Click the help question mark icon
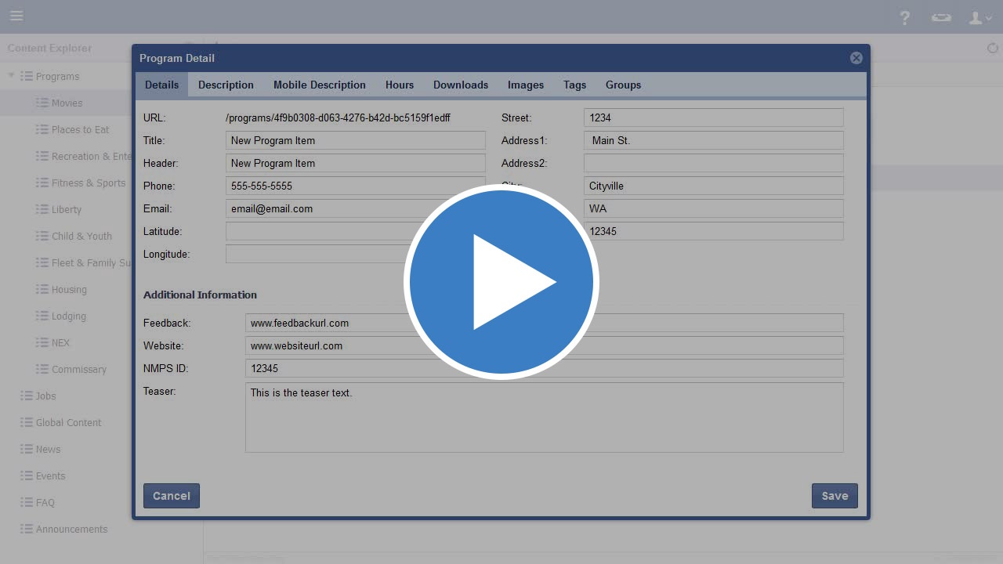 [x=905, y=17]
